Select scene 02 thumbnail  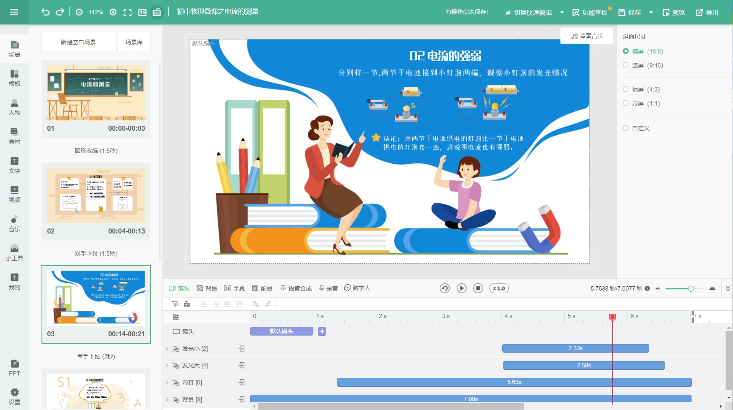coord(96,195)
